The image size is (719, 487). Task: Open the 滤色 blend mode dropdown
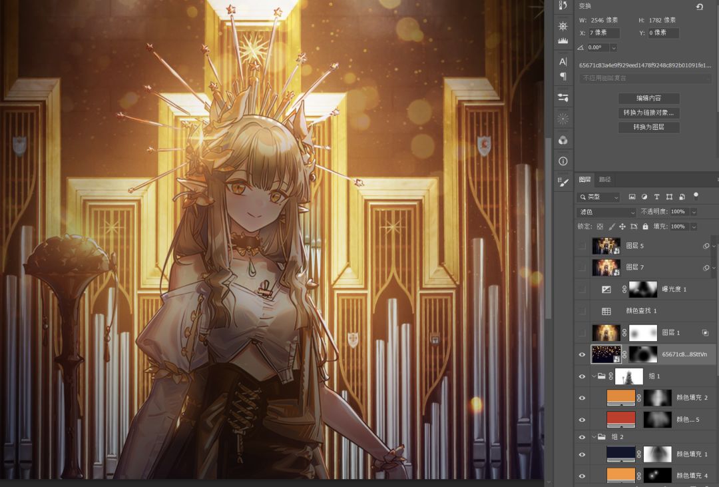point(606,212)
